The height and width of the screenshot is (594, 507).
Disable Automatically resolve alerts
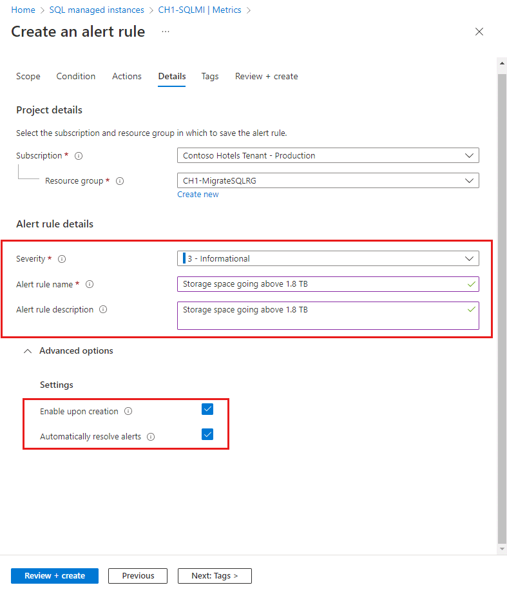(207, 434)
